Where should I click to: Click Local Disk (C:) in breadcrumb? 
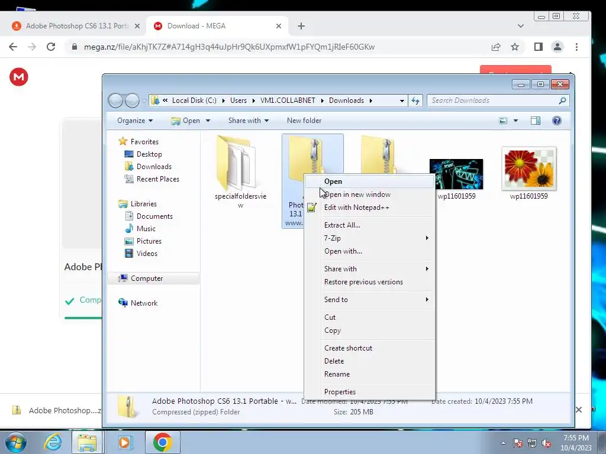tap(194, 100)
